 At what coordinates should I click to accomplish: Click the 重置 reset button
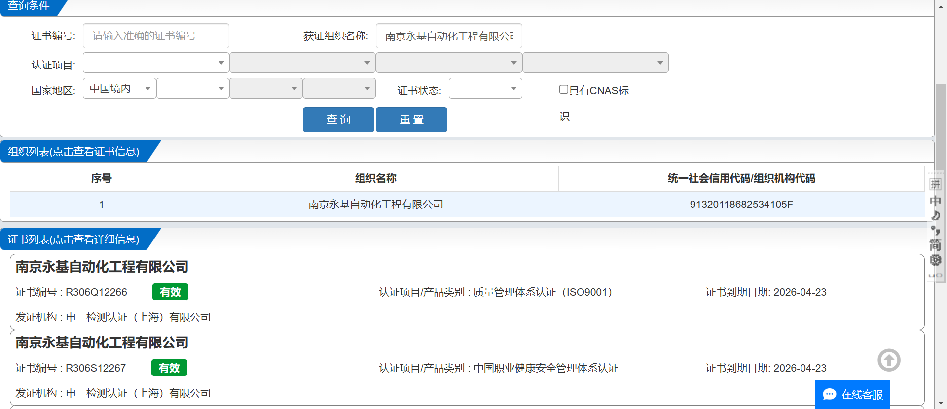pos(411,120)
